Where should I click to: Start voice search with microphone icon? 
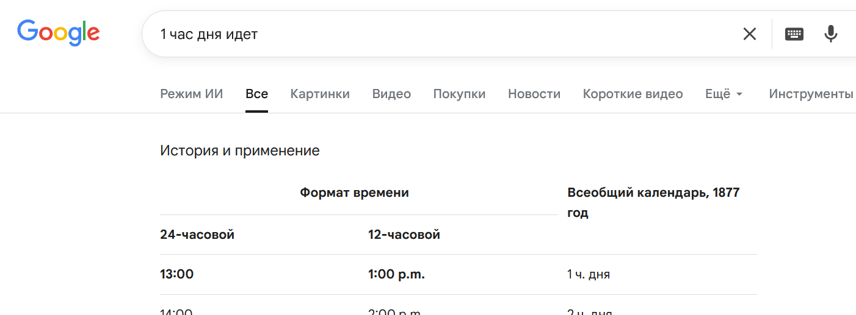[x=830, y=34]
